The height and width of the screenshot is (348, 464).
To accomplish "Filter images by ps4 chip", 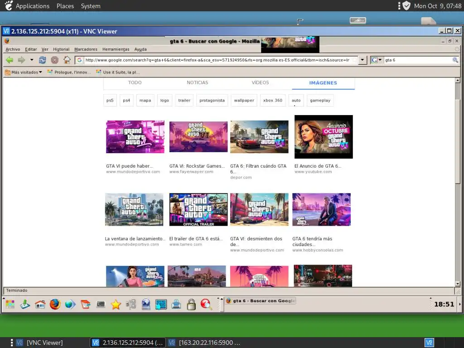I will click(126, 100).
